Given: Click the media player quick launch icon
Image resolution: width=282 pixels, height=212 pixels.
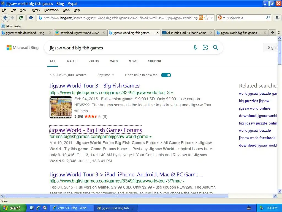Looking at the screenshot, I should coord(45,208).
